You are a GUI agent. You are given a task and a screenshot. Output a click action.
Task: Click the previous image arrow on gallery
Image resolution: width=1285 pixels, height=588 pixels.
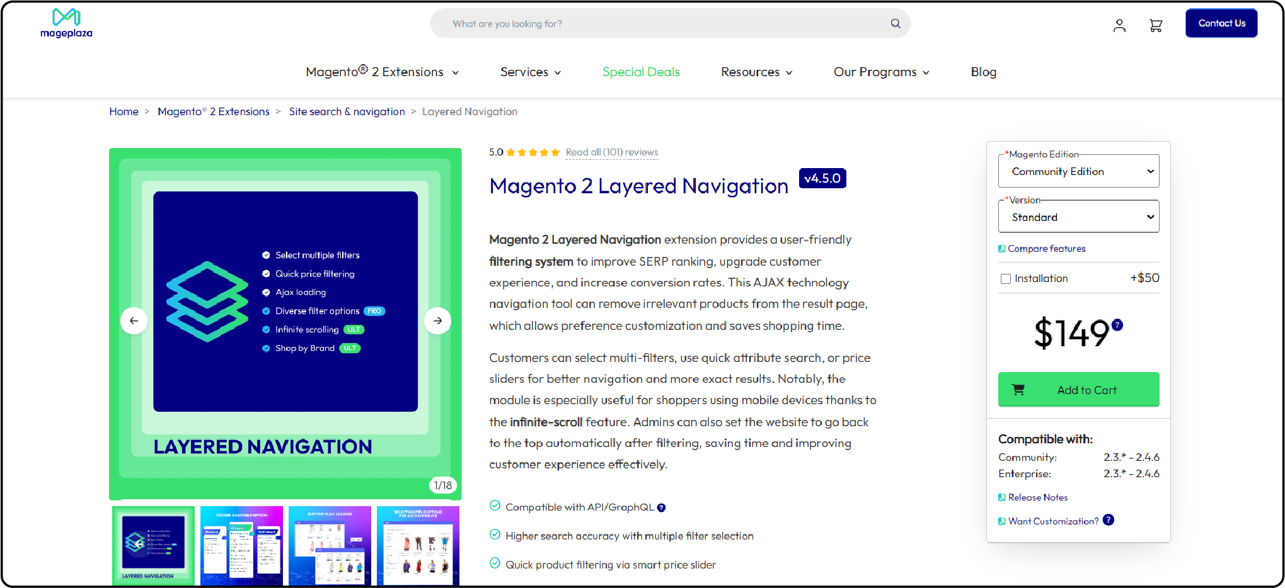pyautogui.click(x=134, y=320)
